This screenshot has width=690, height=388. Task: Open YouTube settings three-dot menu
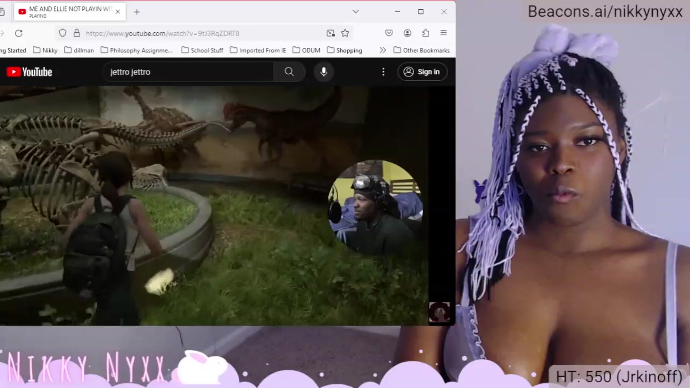click(383, 72)
